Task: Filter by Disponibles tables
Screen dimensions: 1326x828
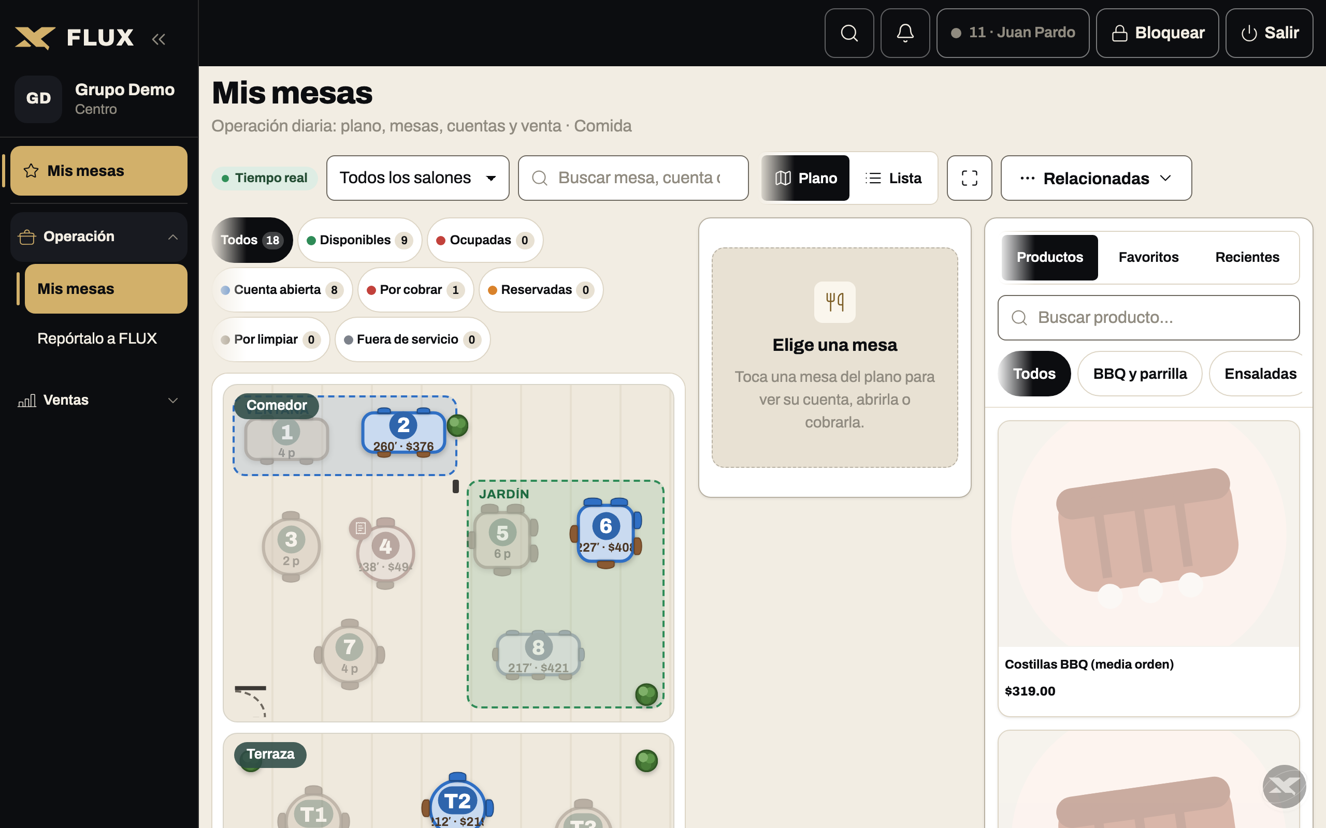Action: [359, 240]
